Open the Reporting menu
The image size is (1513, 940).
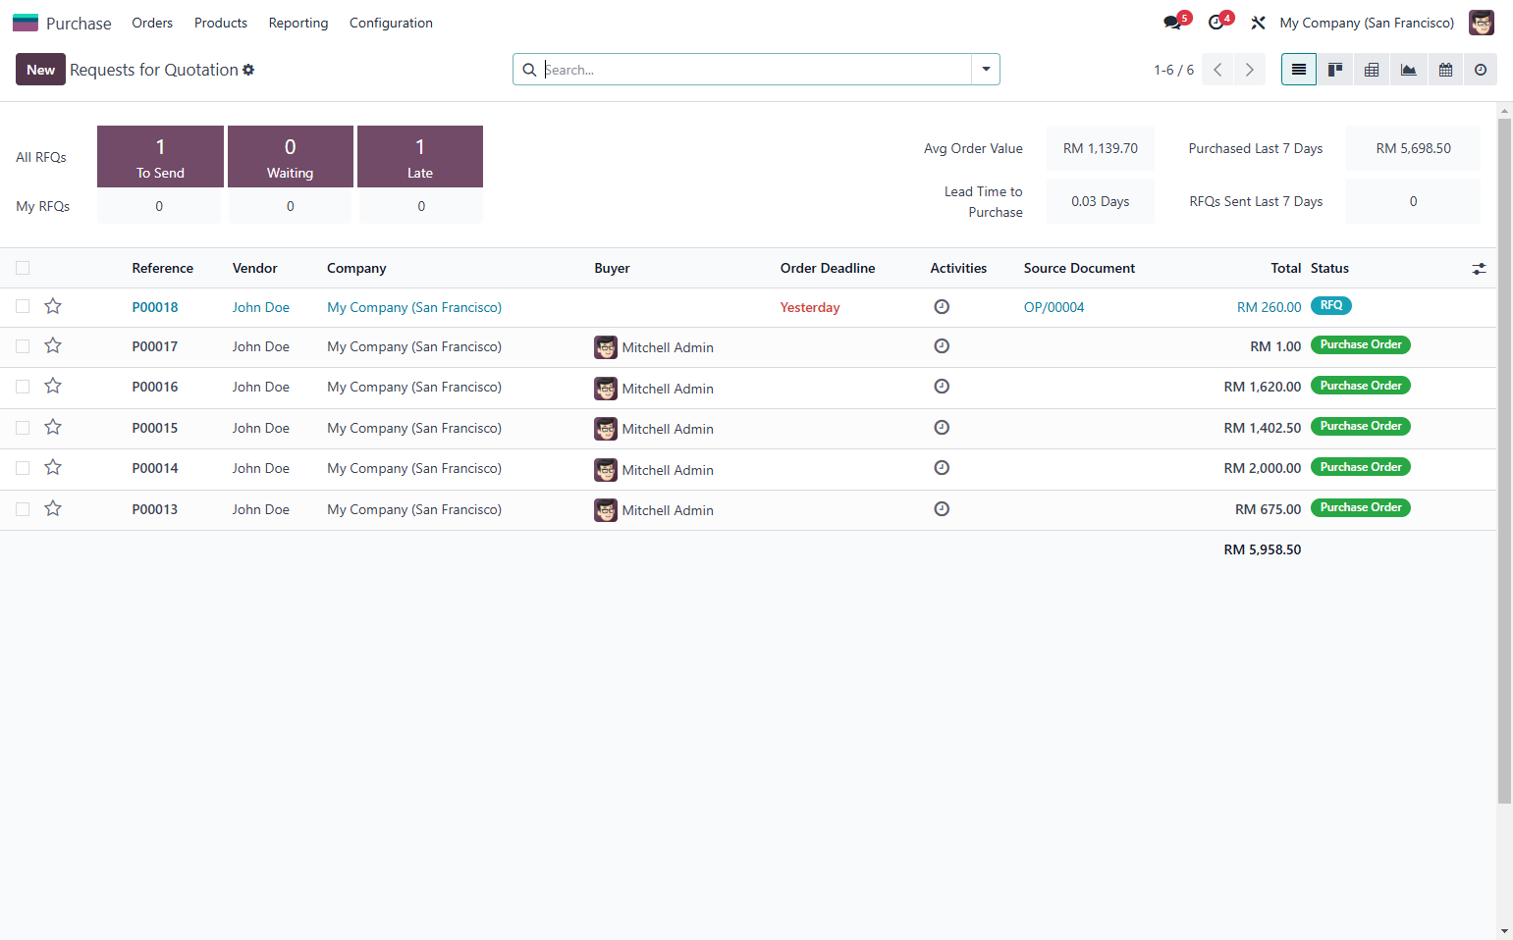tap(298, 23)
